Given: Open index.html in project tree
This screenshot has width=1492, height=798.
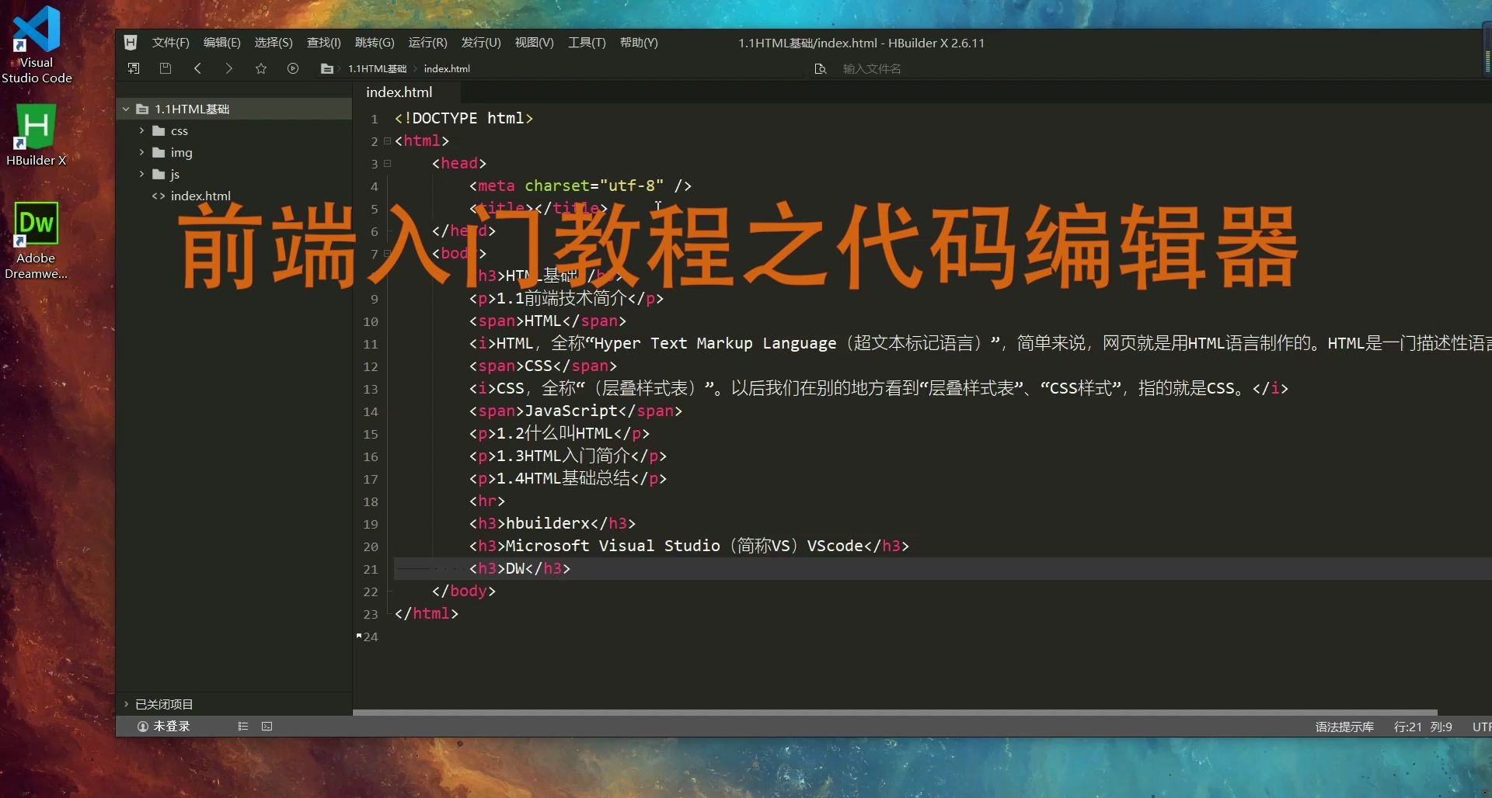Looking at the screenshot, I should [200, 196].
